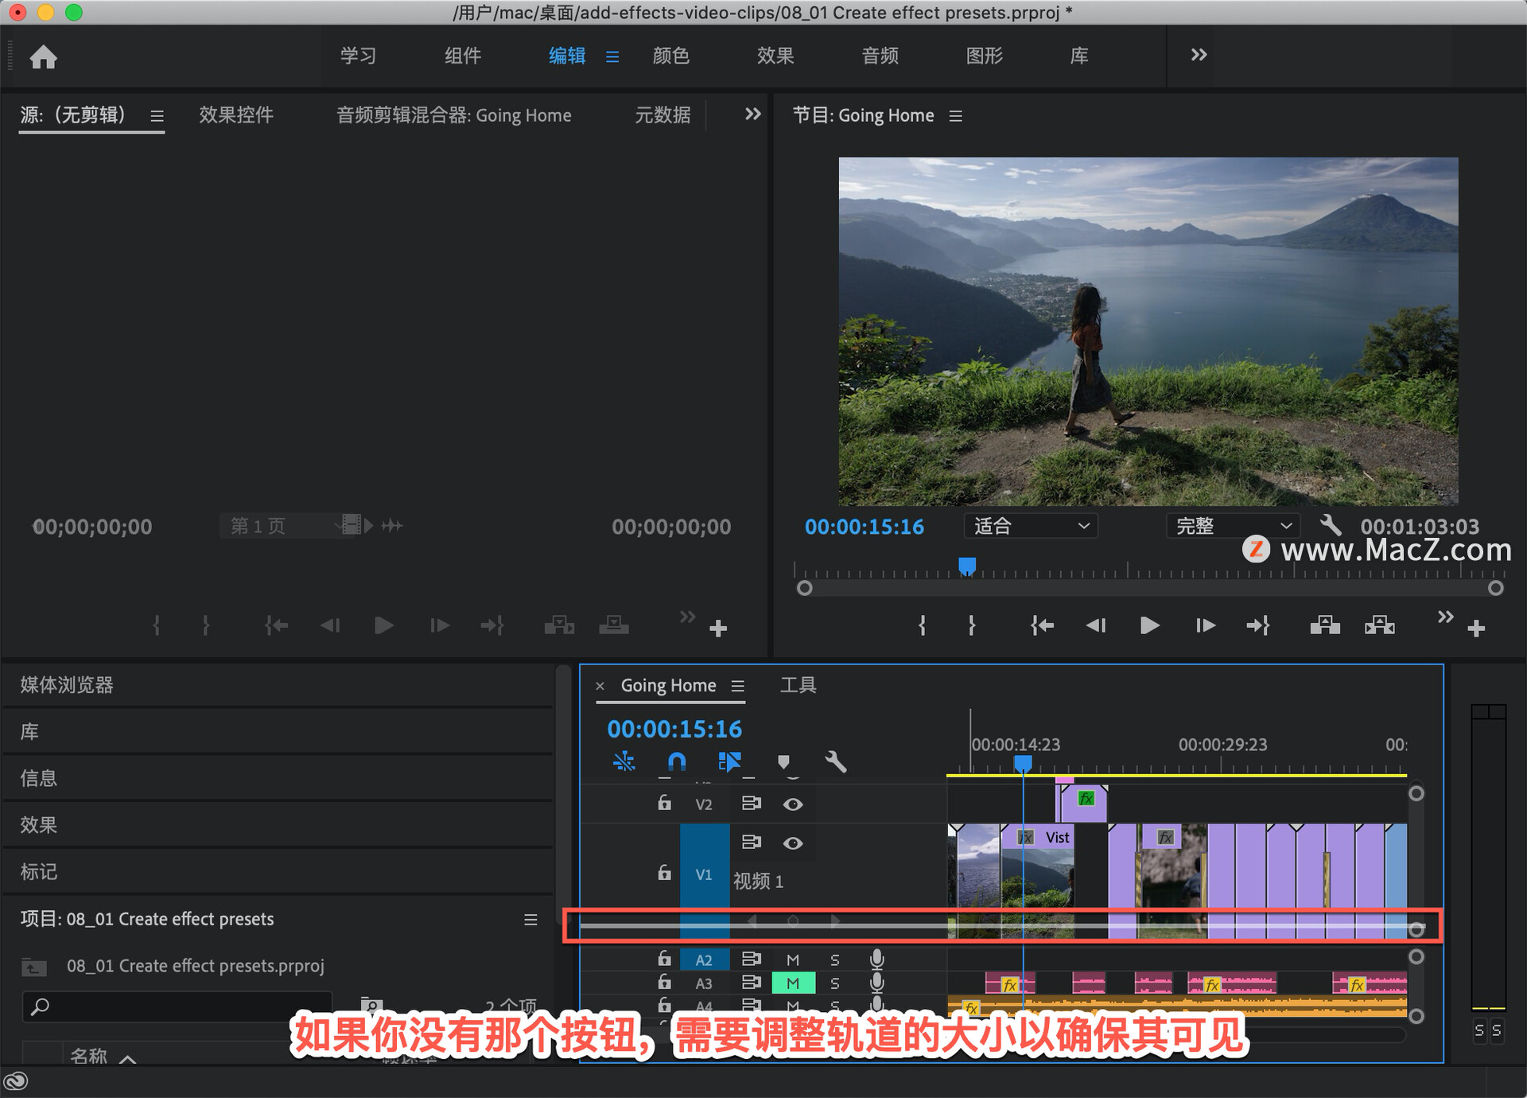The height and width of the screenshot is (1098, 1527).
Task: Open the 完整 playback resolution dropdown
Action: 1233,526
